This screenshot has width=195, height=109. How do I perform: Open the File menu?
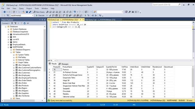tap(3, 8)
